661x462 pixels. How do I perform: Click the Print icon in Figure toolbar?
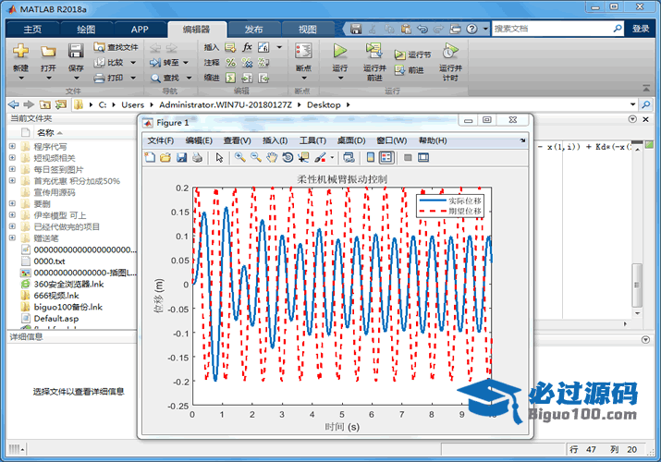[197, 157]
